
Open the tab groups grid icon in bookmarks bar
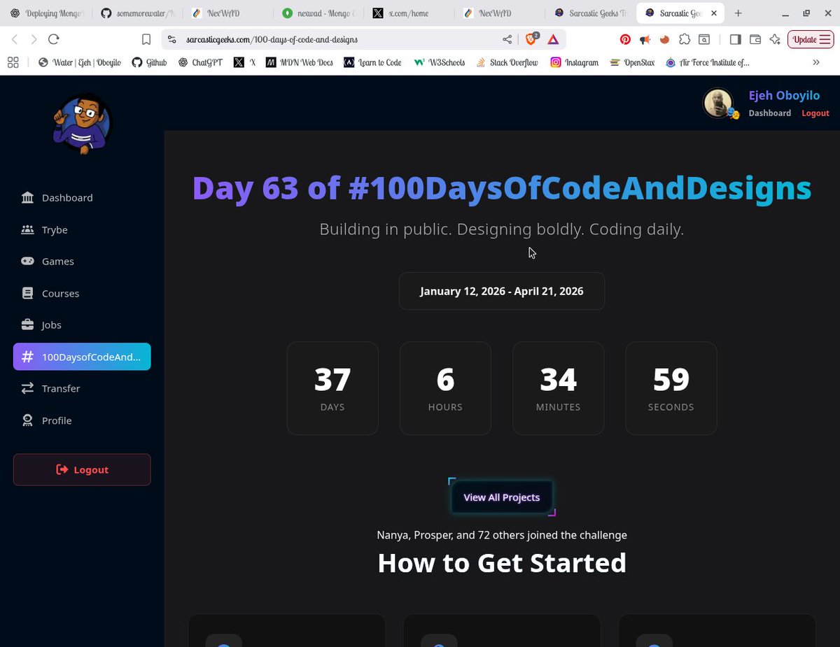tap(13, 62)
